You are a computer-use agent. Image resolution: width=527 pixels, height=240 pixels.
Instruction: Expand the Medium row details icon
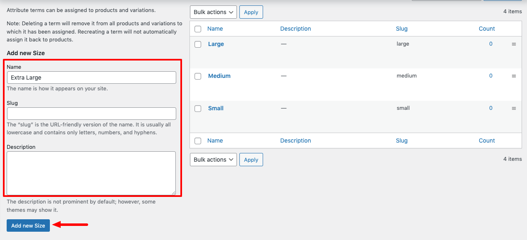pos(514,76)
